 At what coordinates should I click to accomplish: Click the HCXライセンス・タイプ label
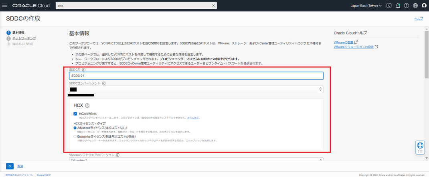[89, 124]
